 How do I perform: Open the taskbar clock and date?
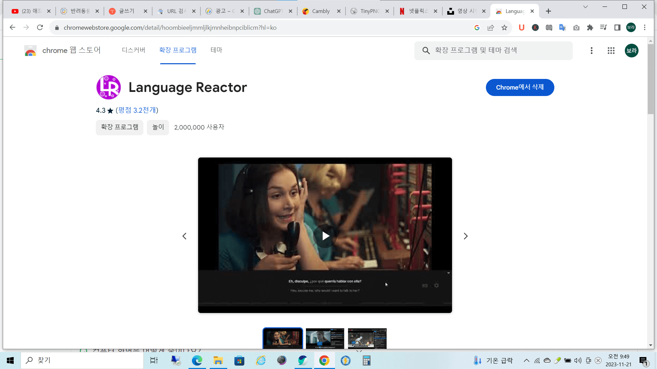618,360
